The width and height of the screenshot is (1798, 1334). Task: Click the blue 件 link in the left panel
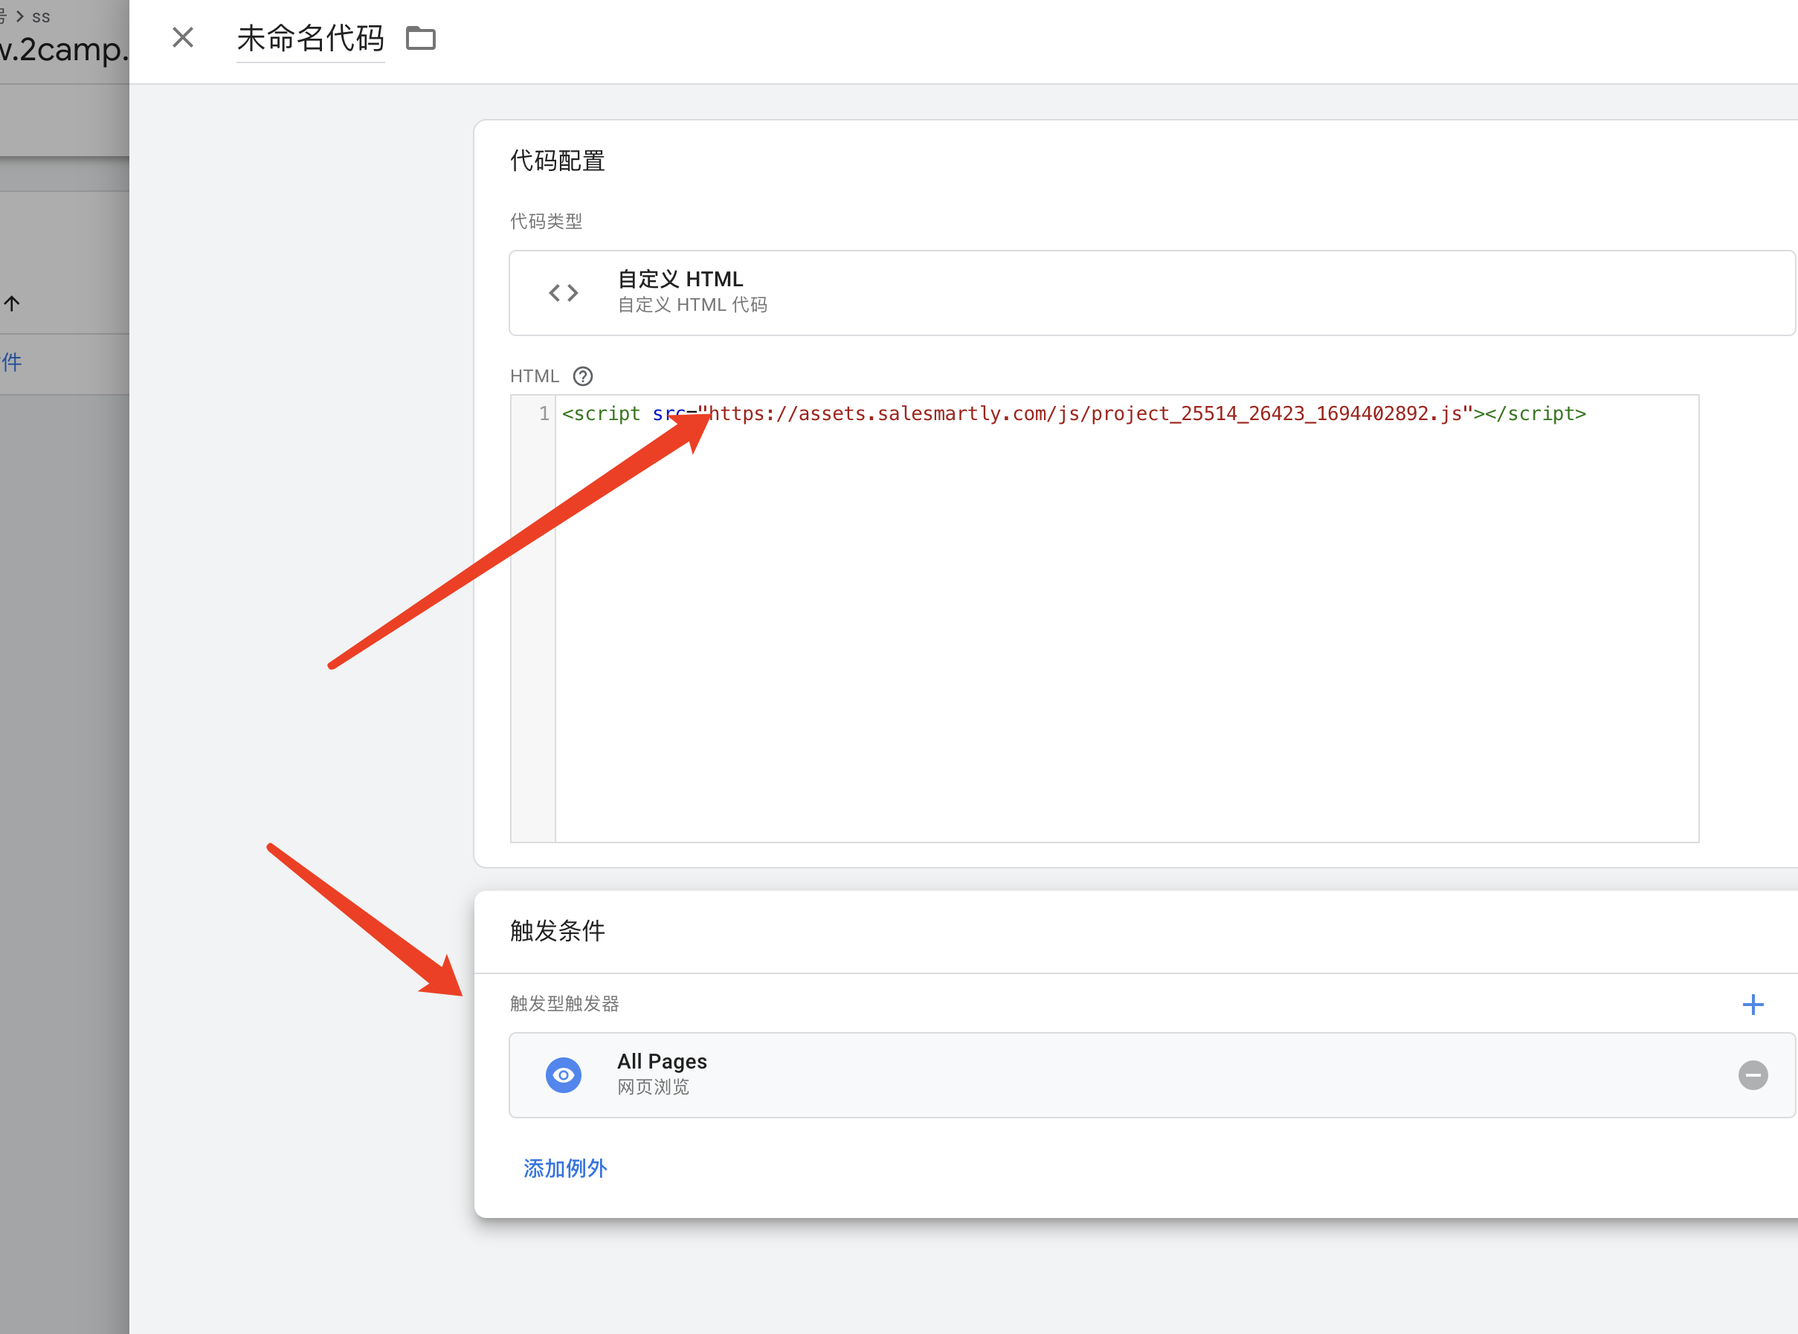point(11,363)
